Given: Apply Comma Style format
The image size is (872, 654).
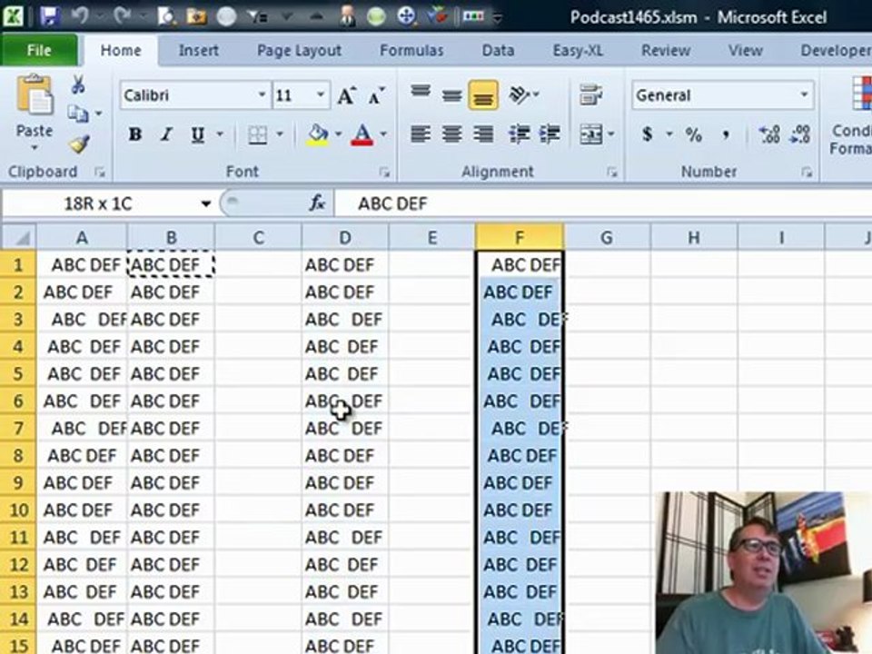Looking at the screenshot, I should click(x=726, y=135).
